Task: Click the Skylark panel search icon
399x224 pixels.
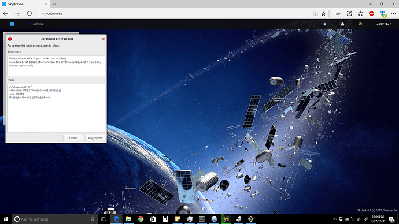Action: point(360,24)
